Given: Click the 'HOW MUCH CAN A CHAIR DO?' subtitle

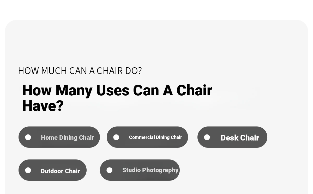Looking at the screenshot, I should click(80, 71).
